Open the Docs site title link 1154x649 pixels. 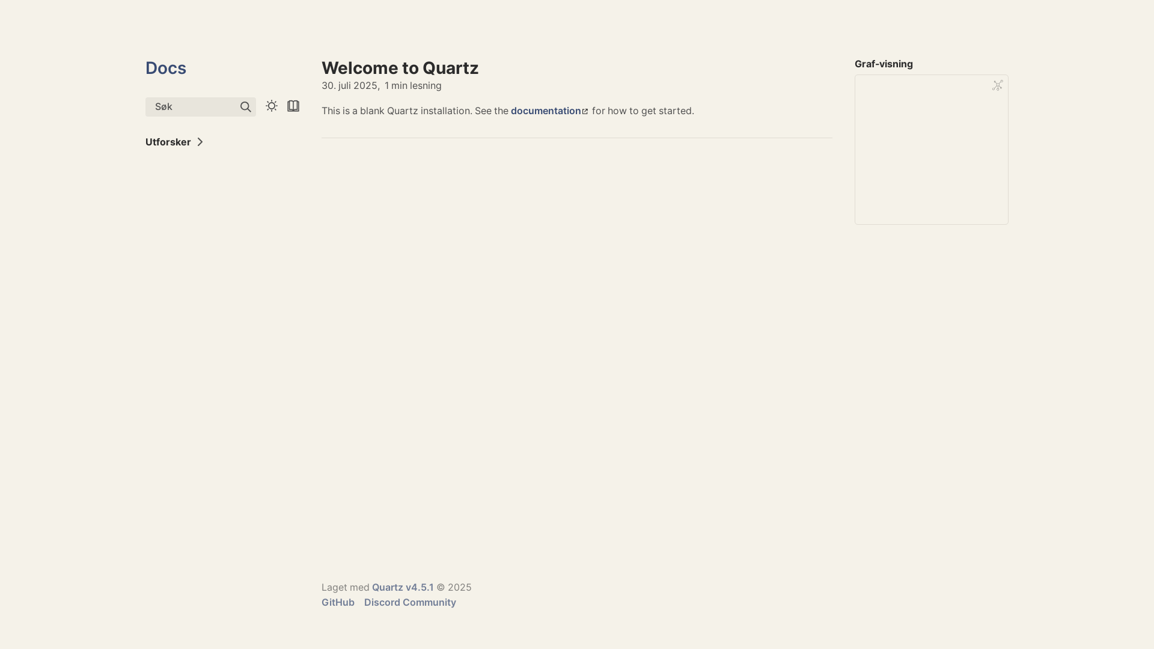[x=166, y=68]
